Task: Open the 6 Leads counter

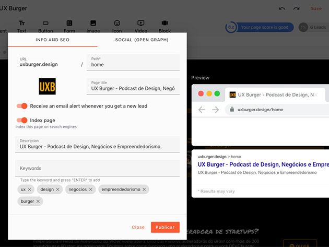Action: point(313,27)
